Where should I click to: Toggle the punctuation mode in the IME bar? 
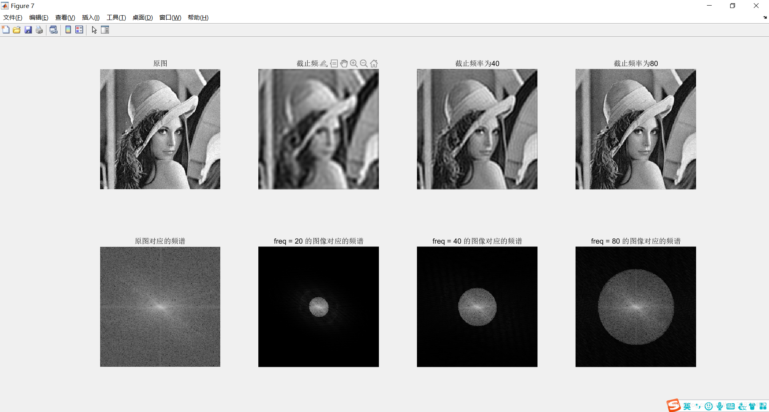tap(698, 406)
